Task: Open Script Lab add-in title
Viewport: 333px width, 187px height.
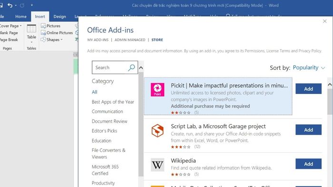Action: [x=218, y=126]
